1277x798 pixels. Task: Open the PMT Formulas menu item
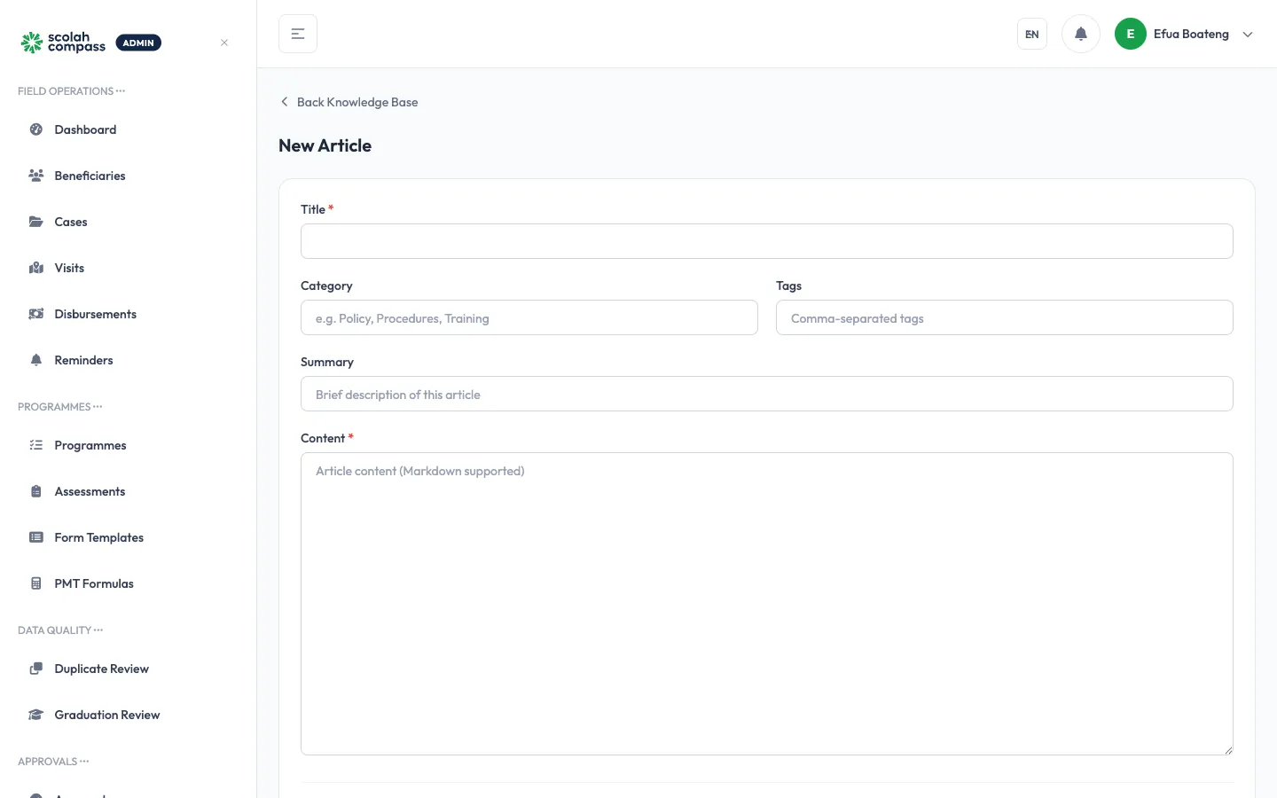click(128, 583)
